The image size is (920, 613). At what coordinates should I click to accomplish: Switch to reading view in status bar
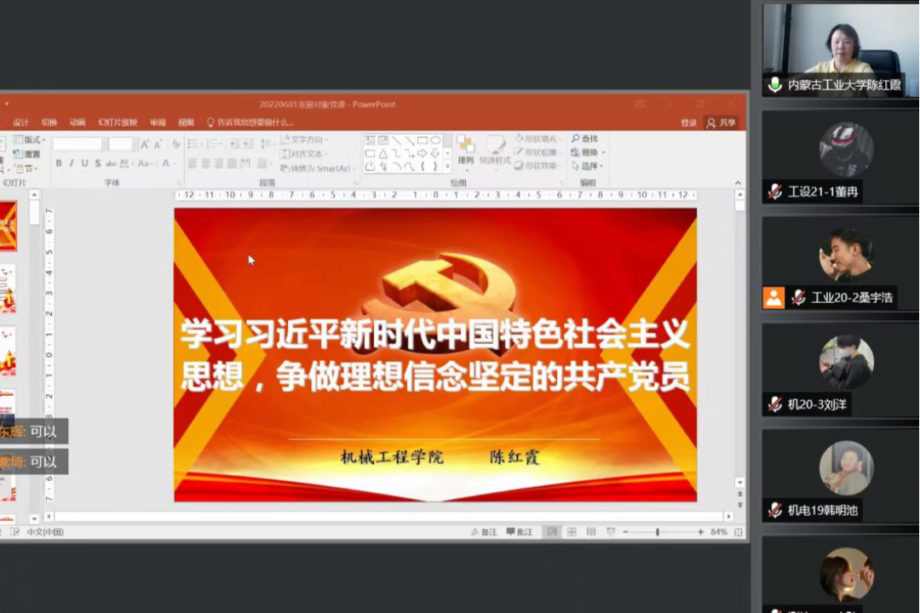pos(590,532)
